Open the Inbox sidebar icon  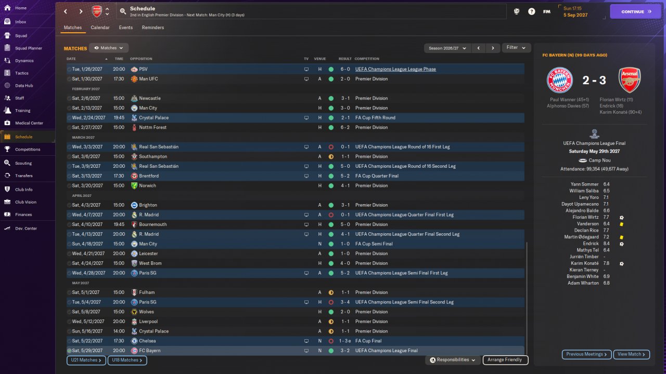[7, 22]
